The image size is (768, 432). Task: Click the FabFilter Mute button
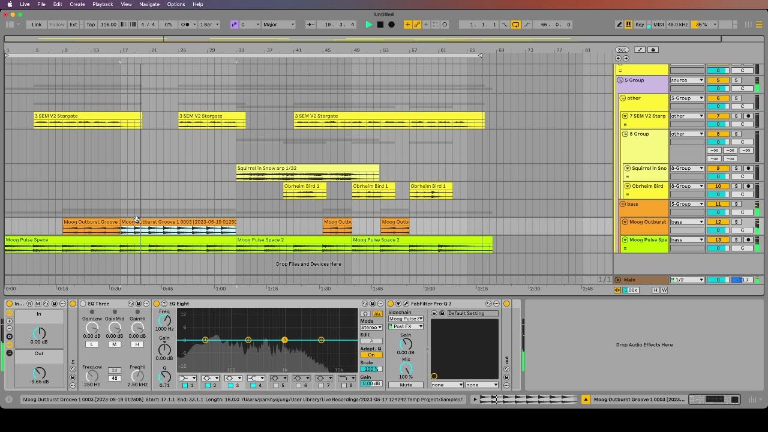point(406,385)
